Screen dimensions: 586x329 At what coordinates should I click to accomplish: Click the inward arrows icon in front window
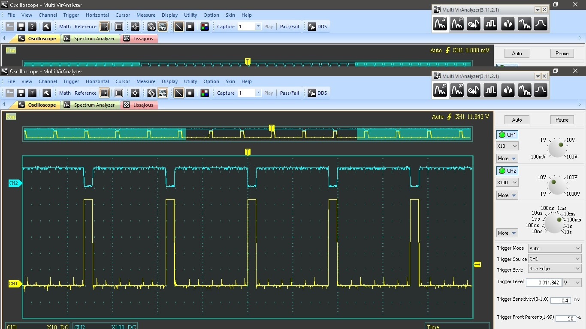(x=135, y=93)
